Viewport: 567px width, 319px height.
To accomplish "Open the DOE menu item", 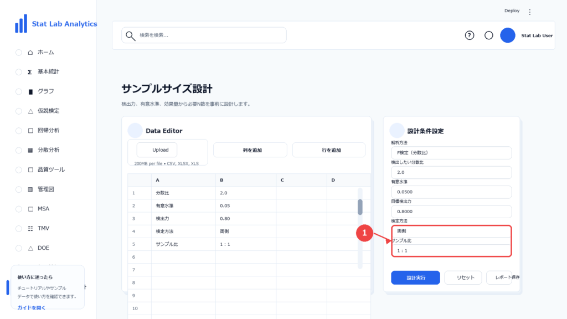I will point(43,248).
